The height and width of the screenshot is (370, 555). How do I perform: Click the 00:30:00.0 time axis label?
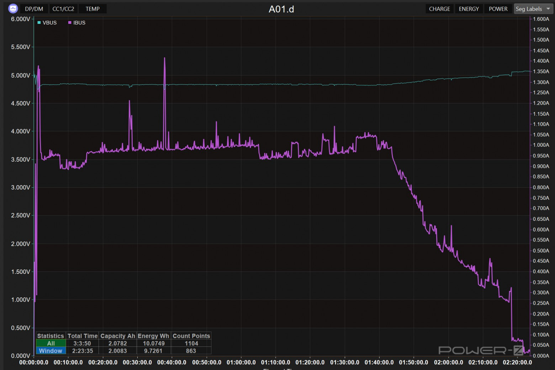point(137,362)
